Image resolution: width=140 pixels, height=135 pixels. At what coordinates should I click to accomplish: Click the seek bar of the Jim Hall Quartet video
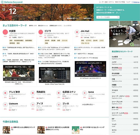(x=90, y=73)
